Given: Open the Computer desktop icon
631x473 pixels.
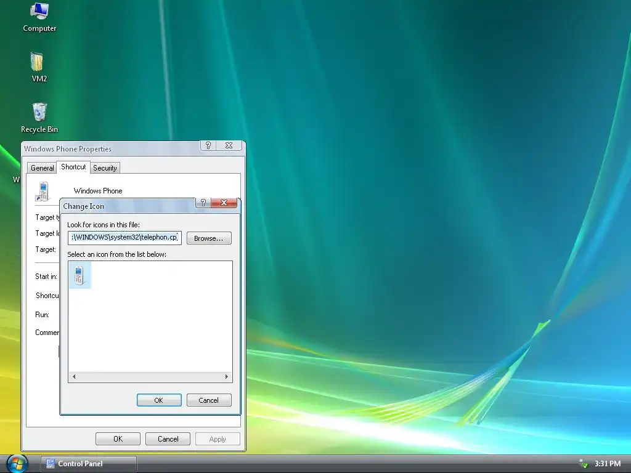Looking at the screenshot, I should point(39,17).
